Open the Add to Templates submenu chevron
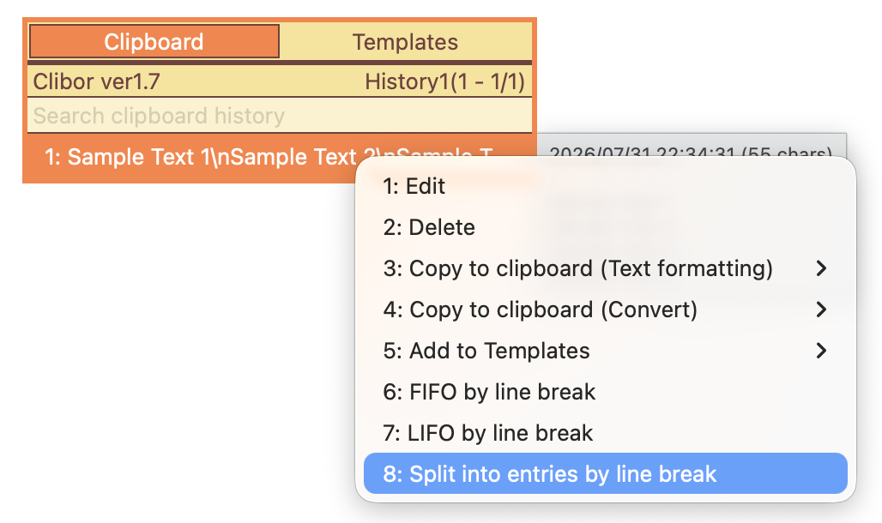The height and width of the screenshot is (523, 882). 821,351
